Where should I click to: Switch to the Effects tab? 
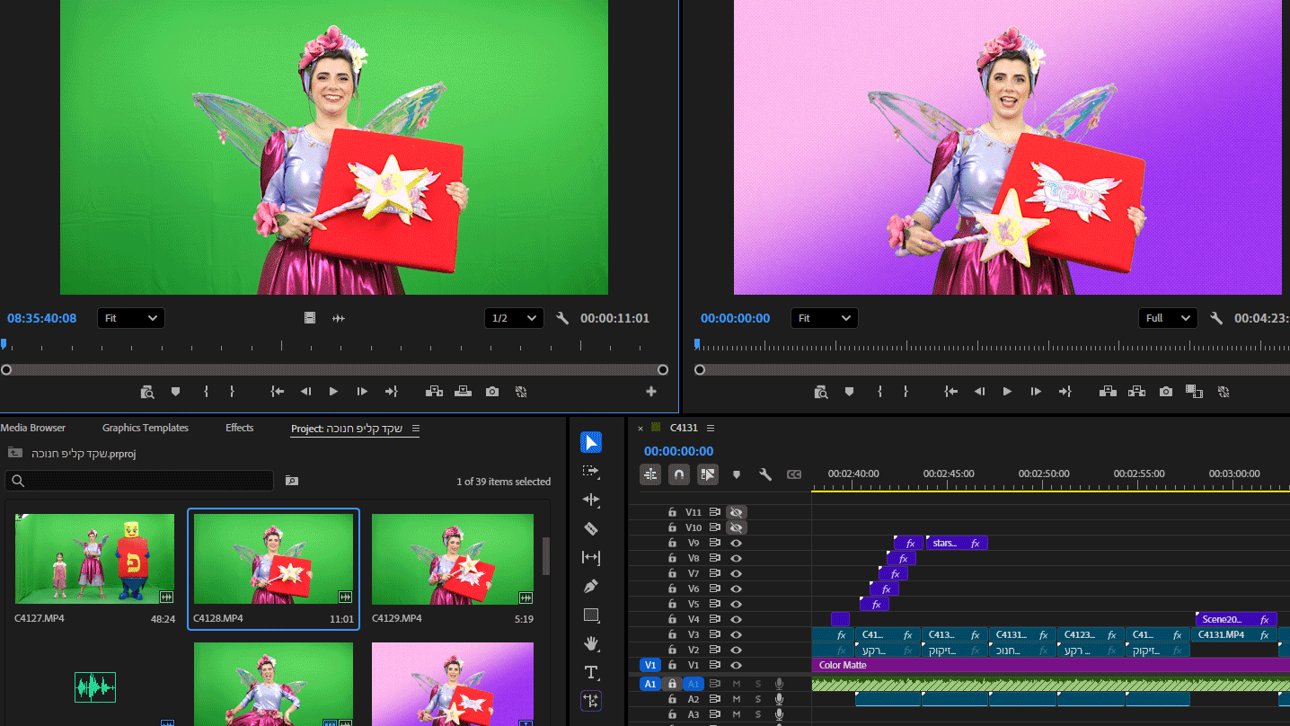coord(239,428)
